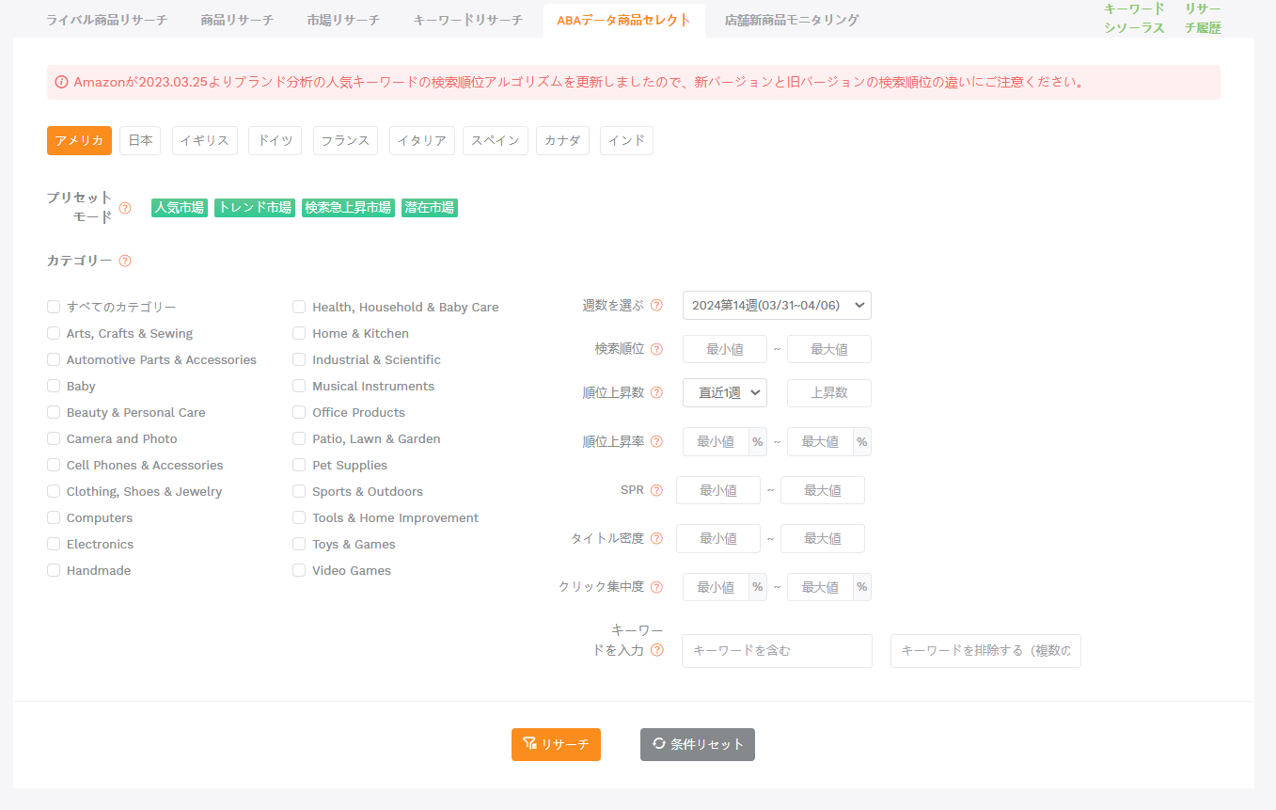1276x810 pixels.
Task: Check the すべてのカテゴリー checkbox
Action: [54, 307]
